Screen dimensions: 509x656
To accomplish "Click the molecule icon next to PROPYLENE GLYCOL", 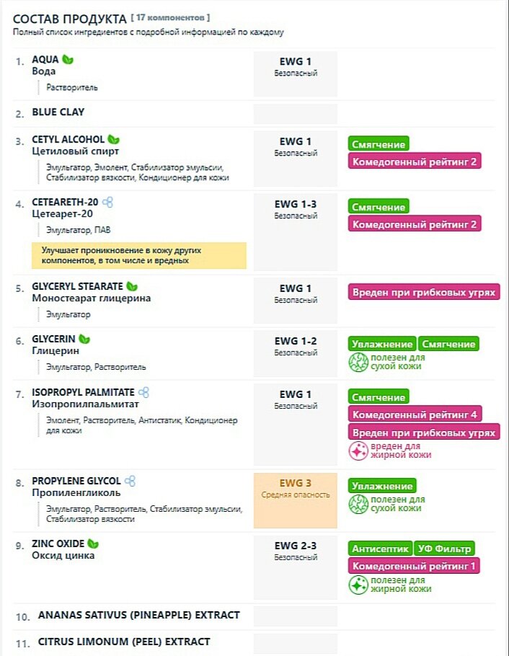I will pos(130,481).
